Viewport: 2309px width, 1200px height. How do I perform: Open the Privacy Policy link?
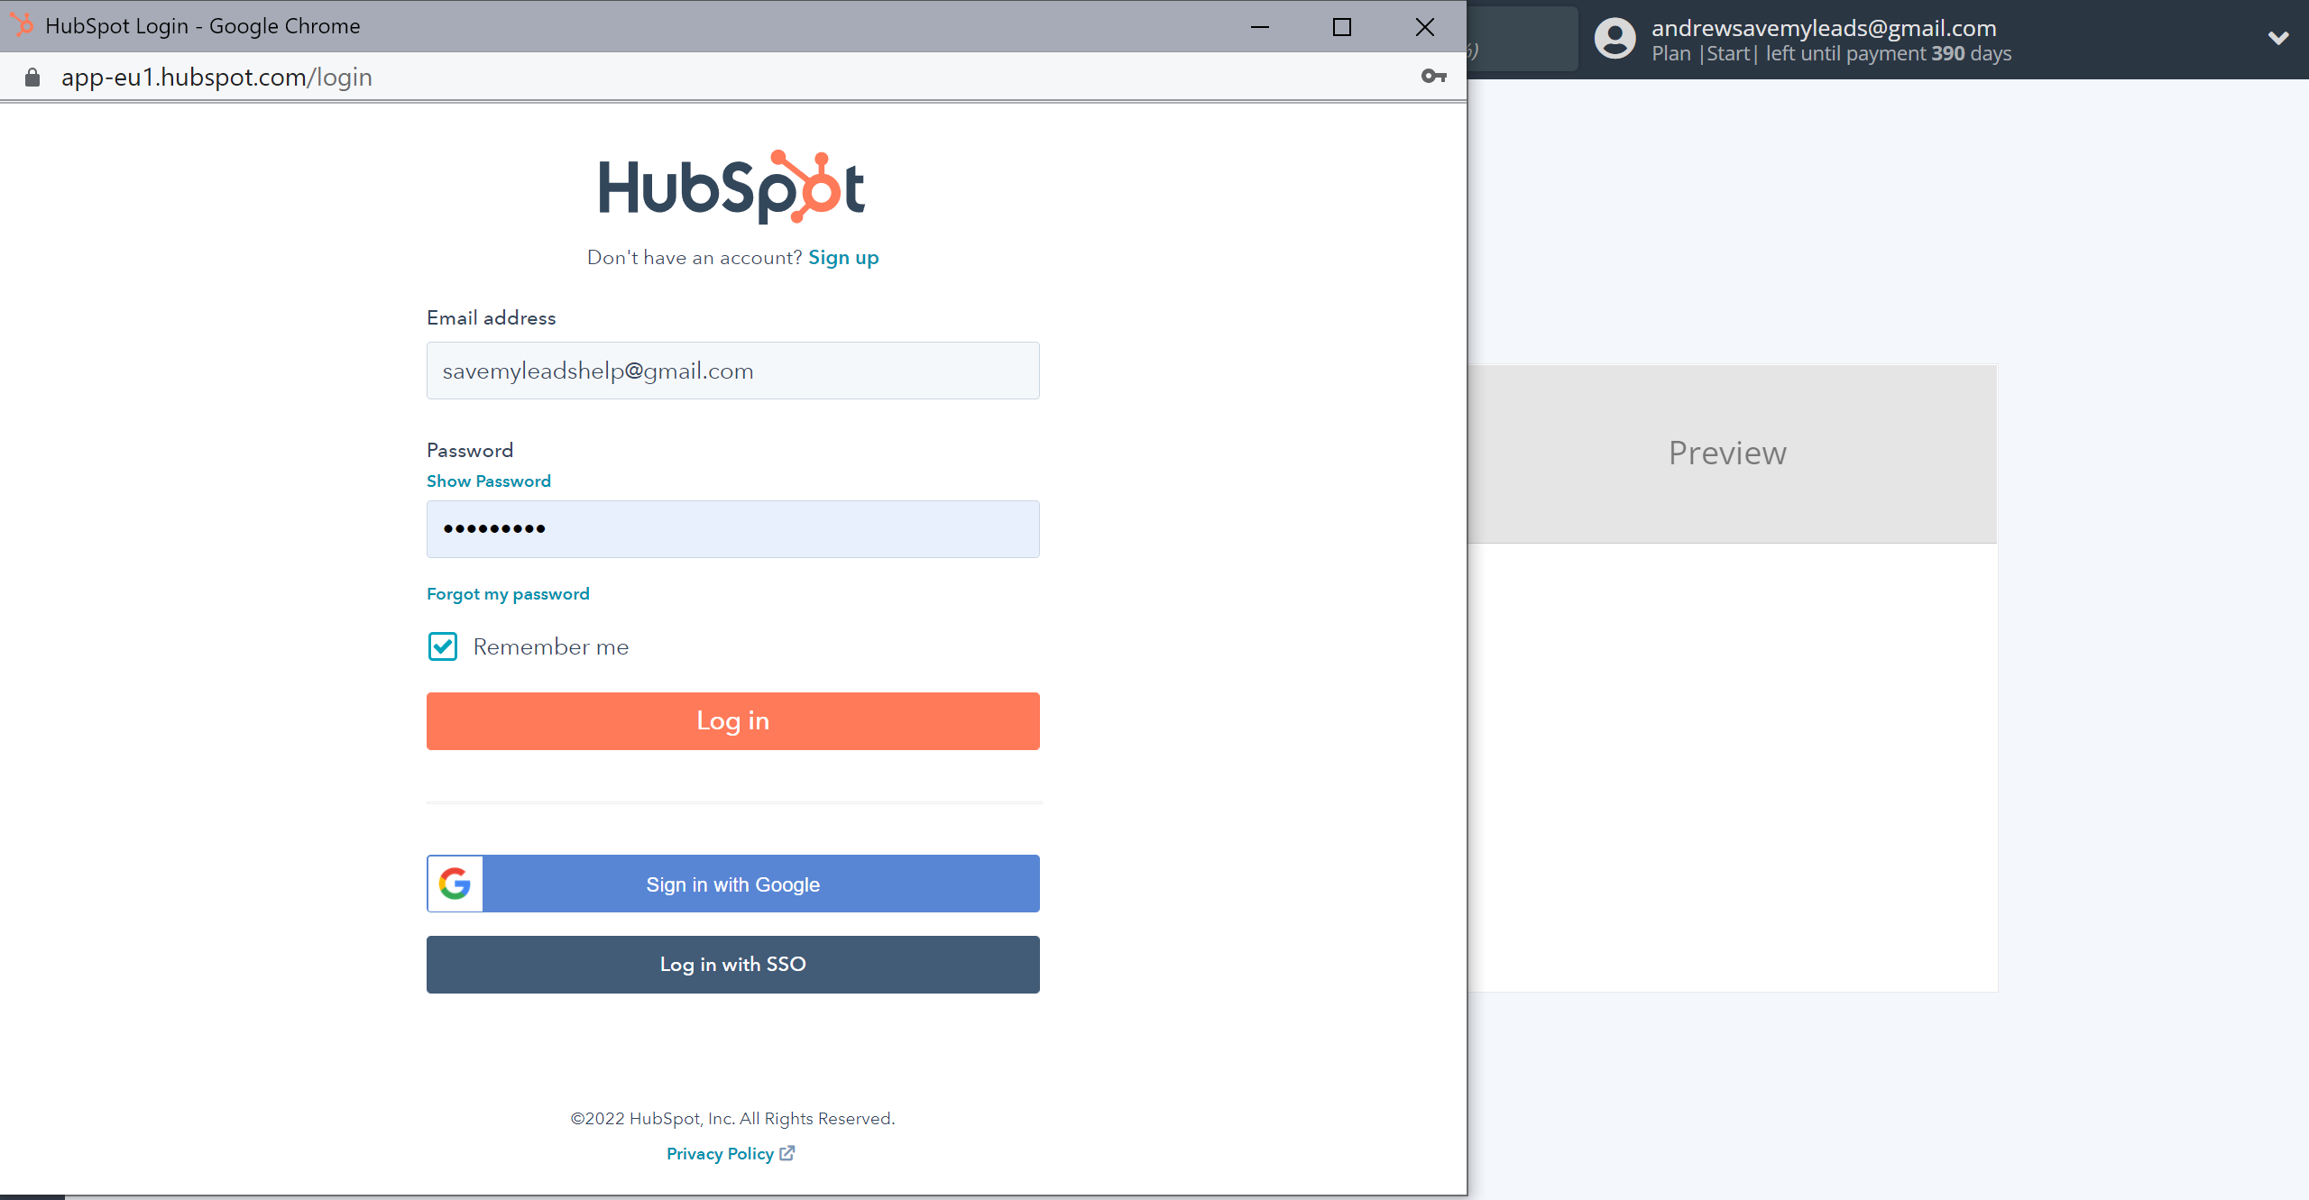click(x=720, y=1154)
